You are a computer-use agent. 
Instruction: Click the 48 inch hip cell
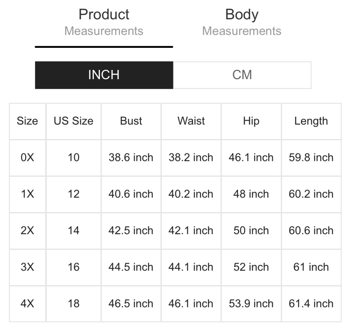click(251, 194)
